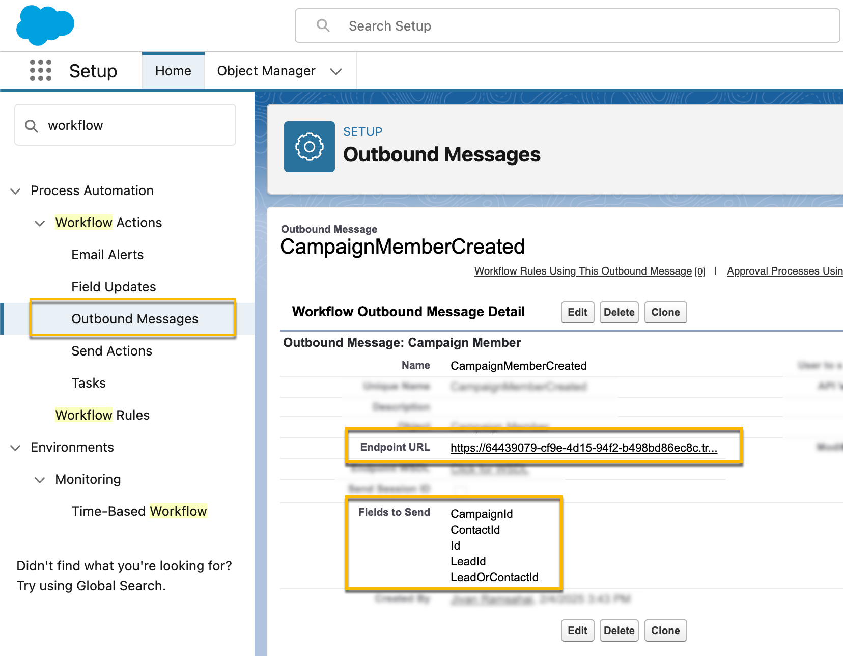Click the Setup app name label

(x=93, y=71)
